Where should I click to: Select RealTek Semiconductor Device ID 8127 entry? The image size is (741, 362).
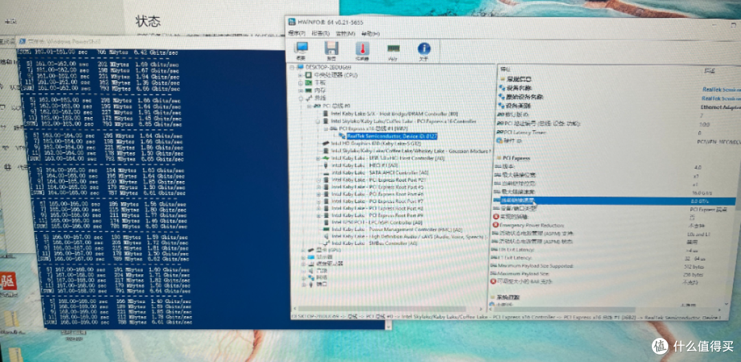[x=392, y=136]
